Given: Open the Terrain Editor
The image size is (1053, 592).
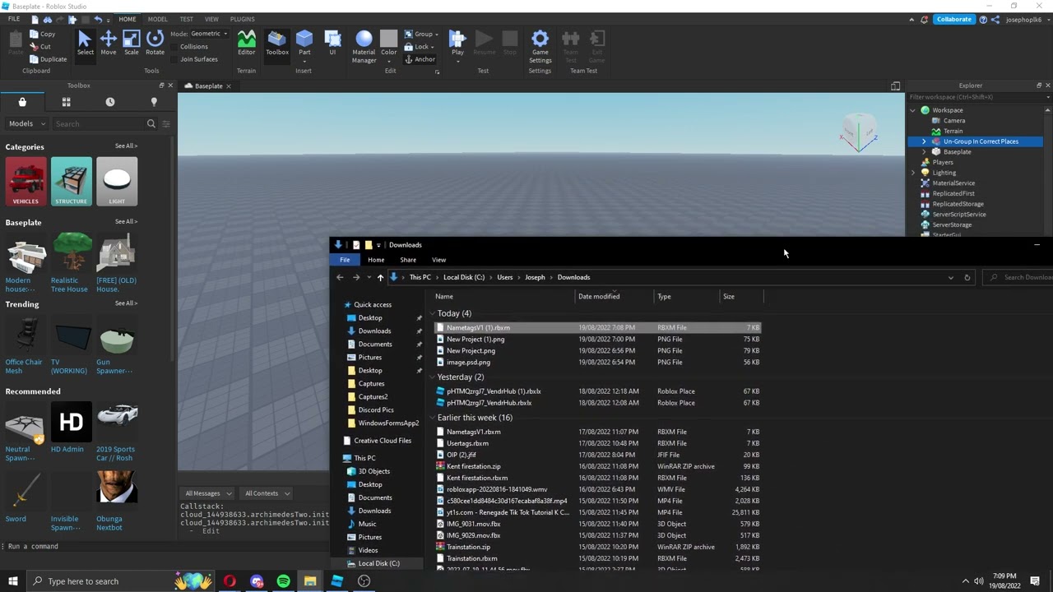Looking at the screenshot, I should pyautogui.click(x=246, y=44).
